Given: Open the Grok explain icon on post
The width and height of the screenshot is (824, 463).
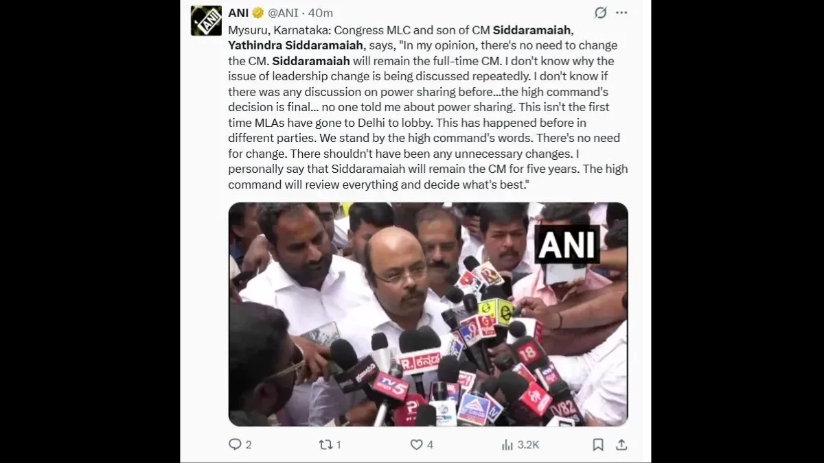Looking at the screenshot, I should tap(599, 13).
